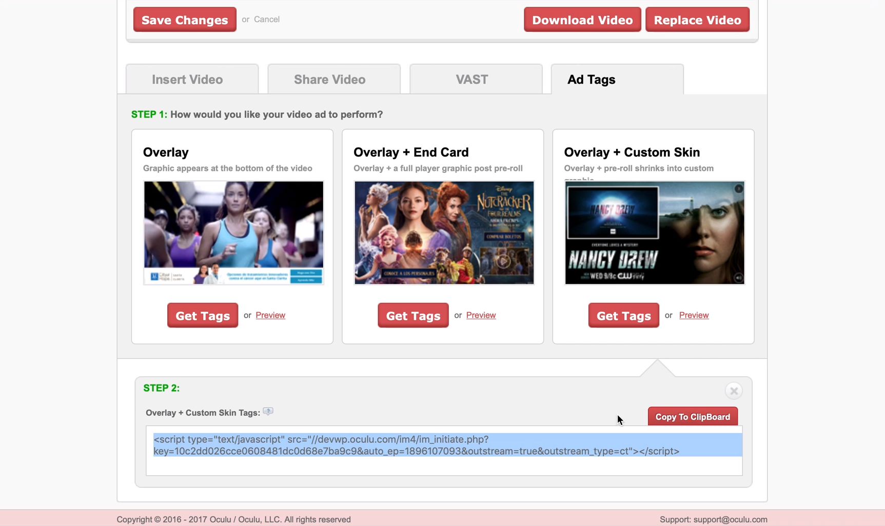
Task: Copy the tags with Copy To ClipBoard
Action: 693,417
